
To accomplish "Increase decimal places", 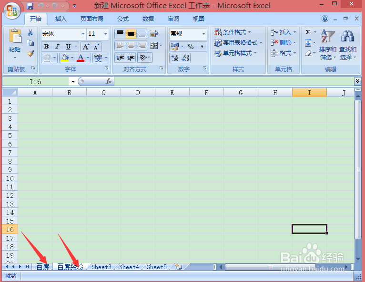I will (175, 58).
